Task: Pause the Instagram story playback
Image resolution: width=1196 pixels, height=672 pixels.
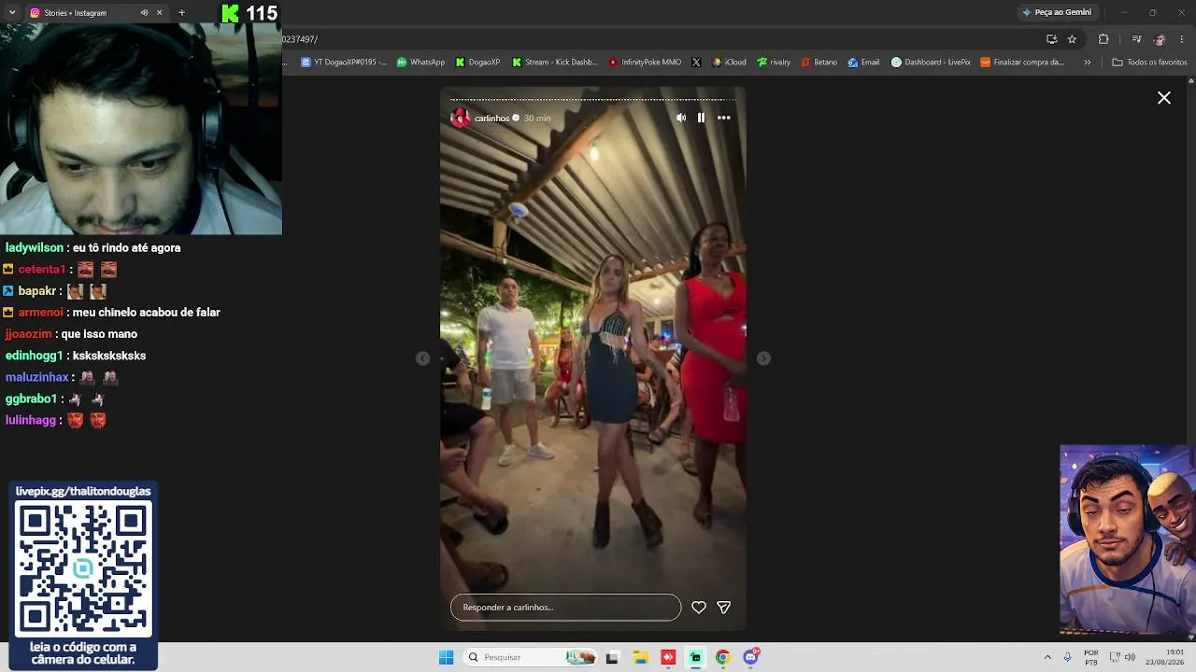Action: [x=702, y=118]
